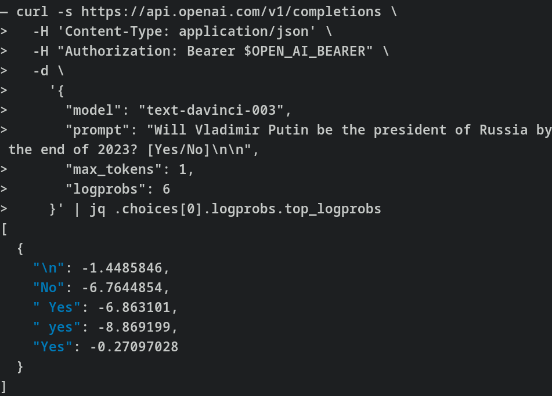The height and width of the screenshot is (396, 552).
Task: Click the value -0.27097028
Action: click(x=134, y=347)
